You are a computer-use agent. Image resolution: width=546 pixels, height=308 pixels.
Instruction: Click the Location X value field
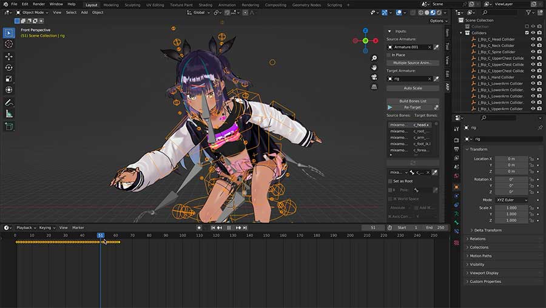point(511,159)
